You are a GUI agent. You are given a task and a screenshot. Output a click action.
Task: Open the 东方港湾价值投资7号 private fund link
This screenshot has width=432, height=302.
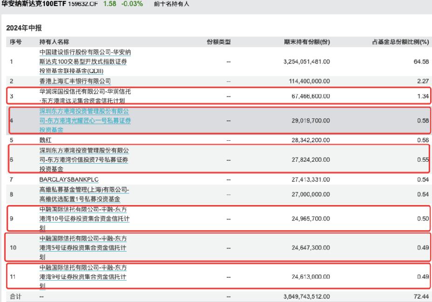[x=84, y=159]
